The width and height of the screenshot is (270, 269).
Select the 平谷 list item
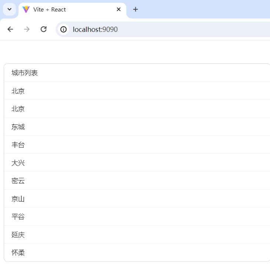137,216
